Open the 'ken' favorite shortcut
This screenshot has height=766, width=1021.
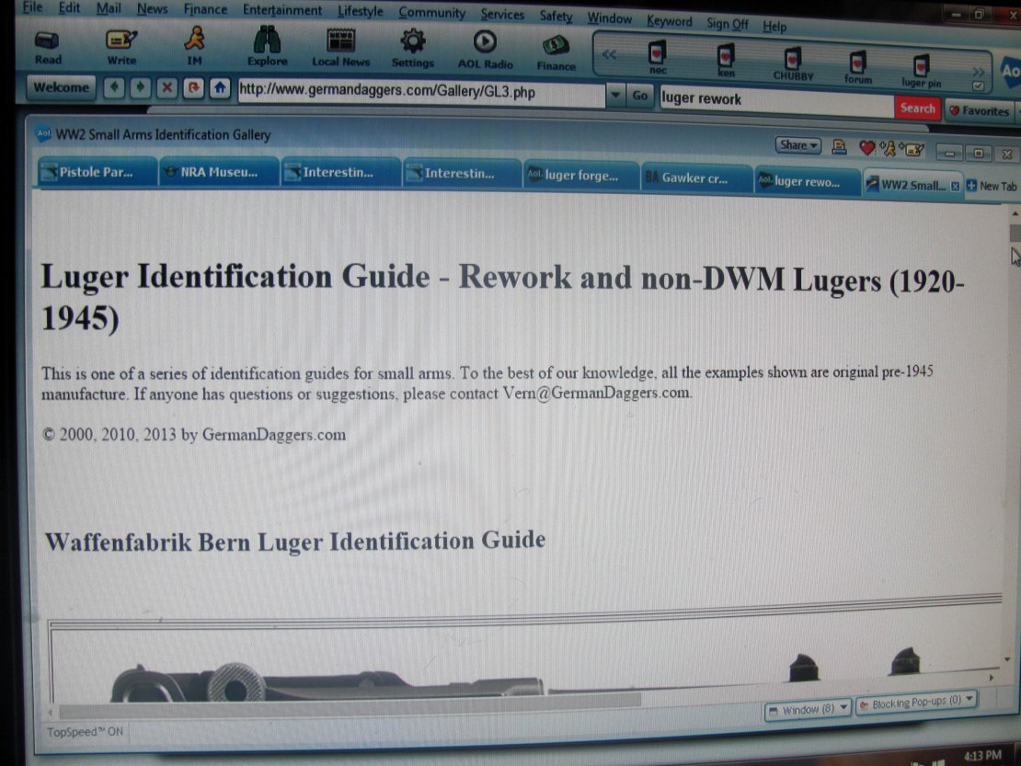click(x=726, y=61)
